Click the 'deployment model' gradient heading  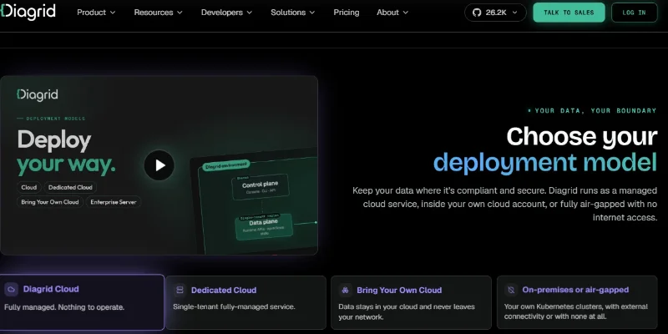click(x=545, y=163)
